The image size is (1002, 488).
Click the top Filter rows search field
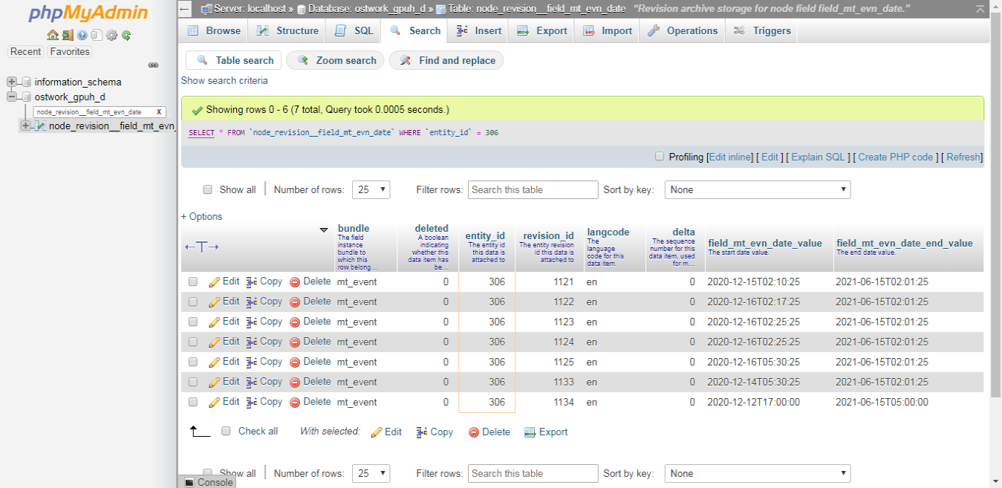click(533, 189)
